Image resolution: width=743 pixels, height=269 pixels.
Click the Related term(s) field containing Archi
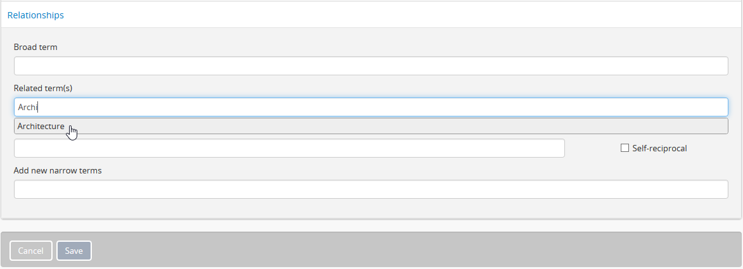(x=371, y=107)
